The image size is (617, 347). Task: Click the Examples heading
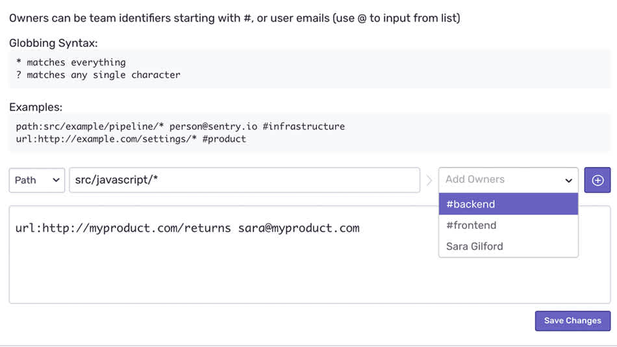pyautogui.click(x=36, y=107)
